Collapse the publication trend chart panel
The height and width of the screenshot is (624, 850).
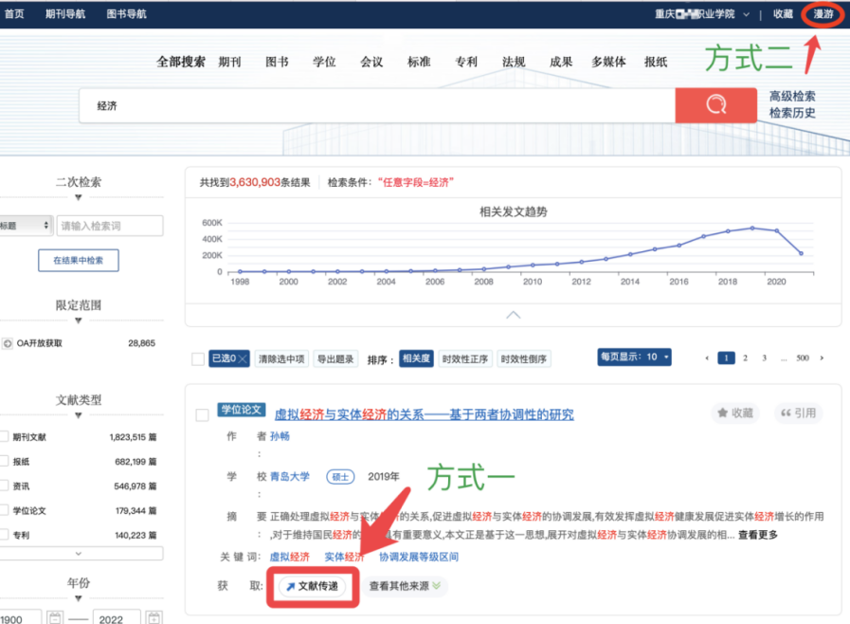[x=513, y=314]
